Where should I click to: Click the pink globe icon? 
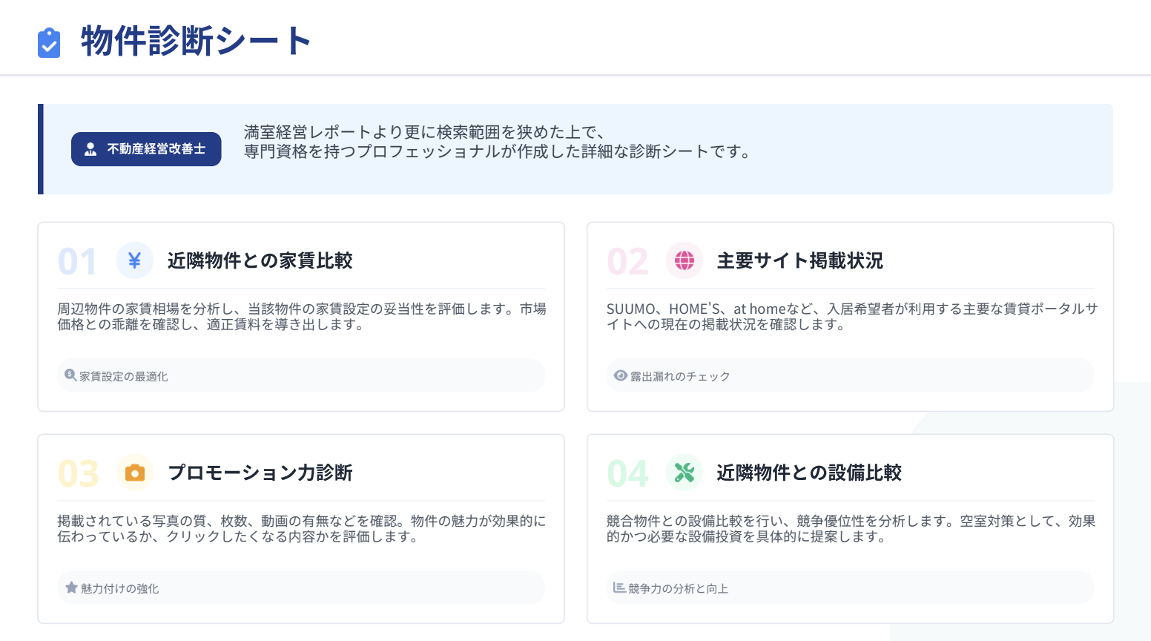[684, 260]
